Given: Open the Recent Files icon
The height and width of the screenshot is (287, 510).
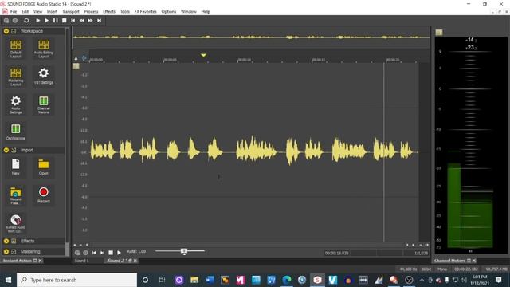Looking at the screenshot, I should pos(16,196).
